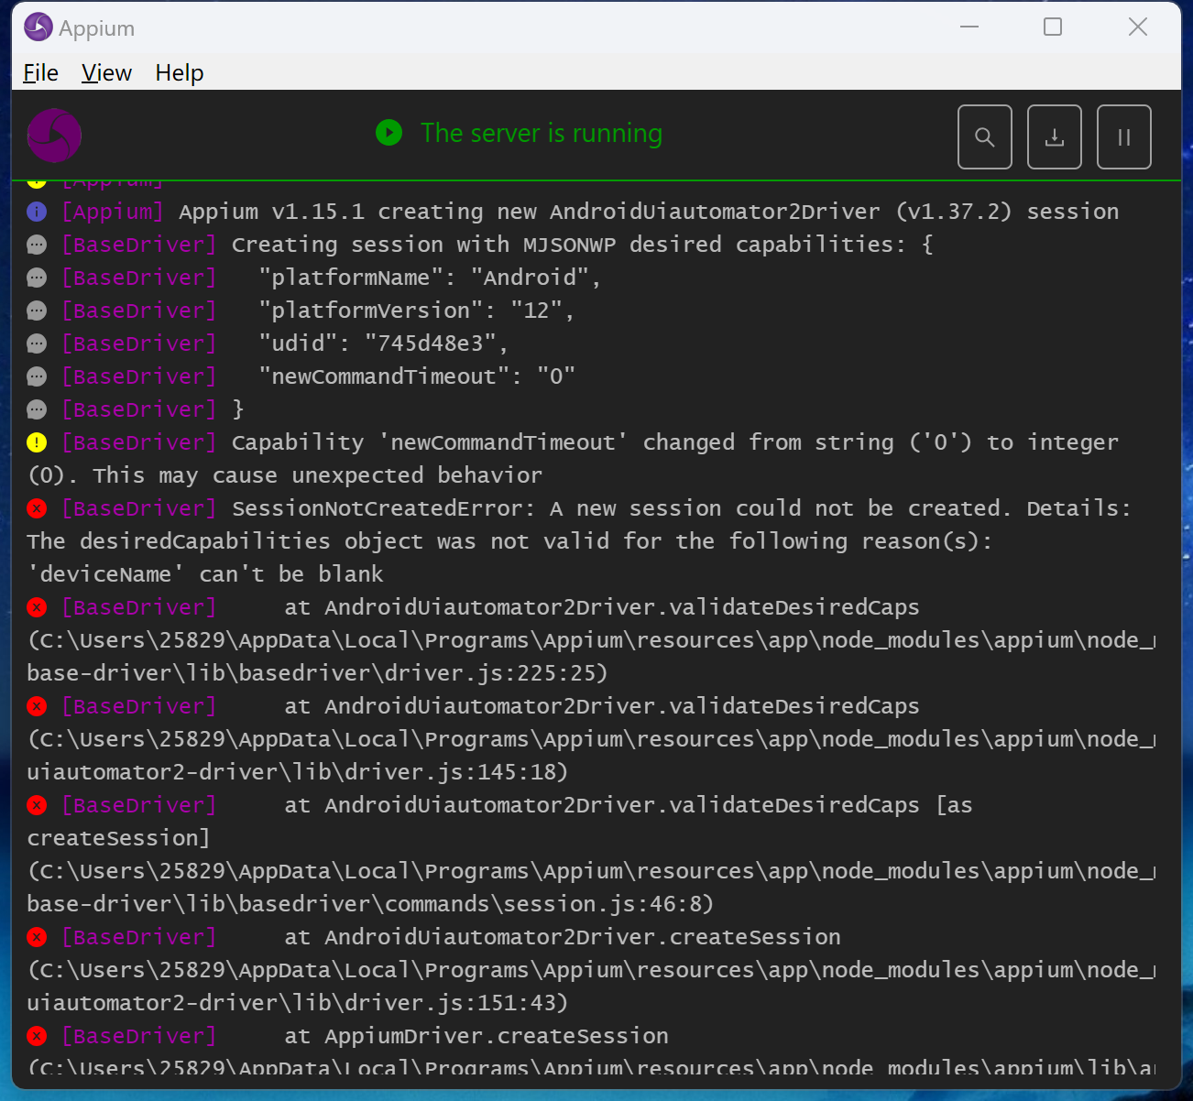
Task: Click gray debug icon beside platformName line
Action: [x=37, y=278]
